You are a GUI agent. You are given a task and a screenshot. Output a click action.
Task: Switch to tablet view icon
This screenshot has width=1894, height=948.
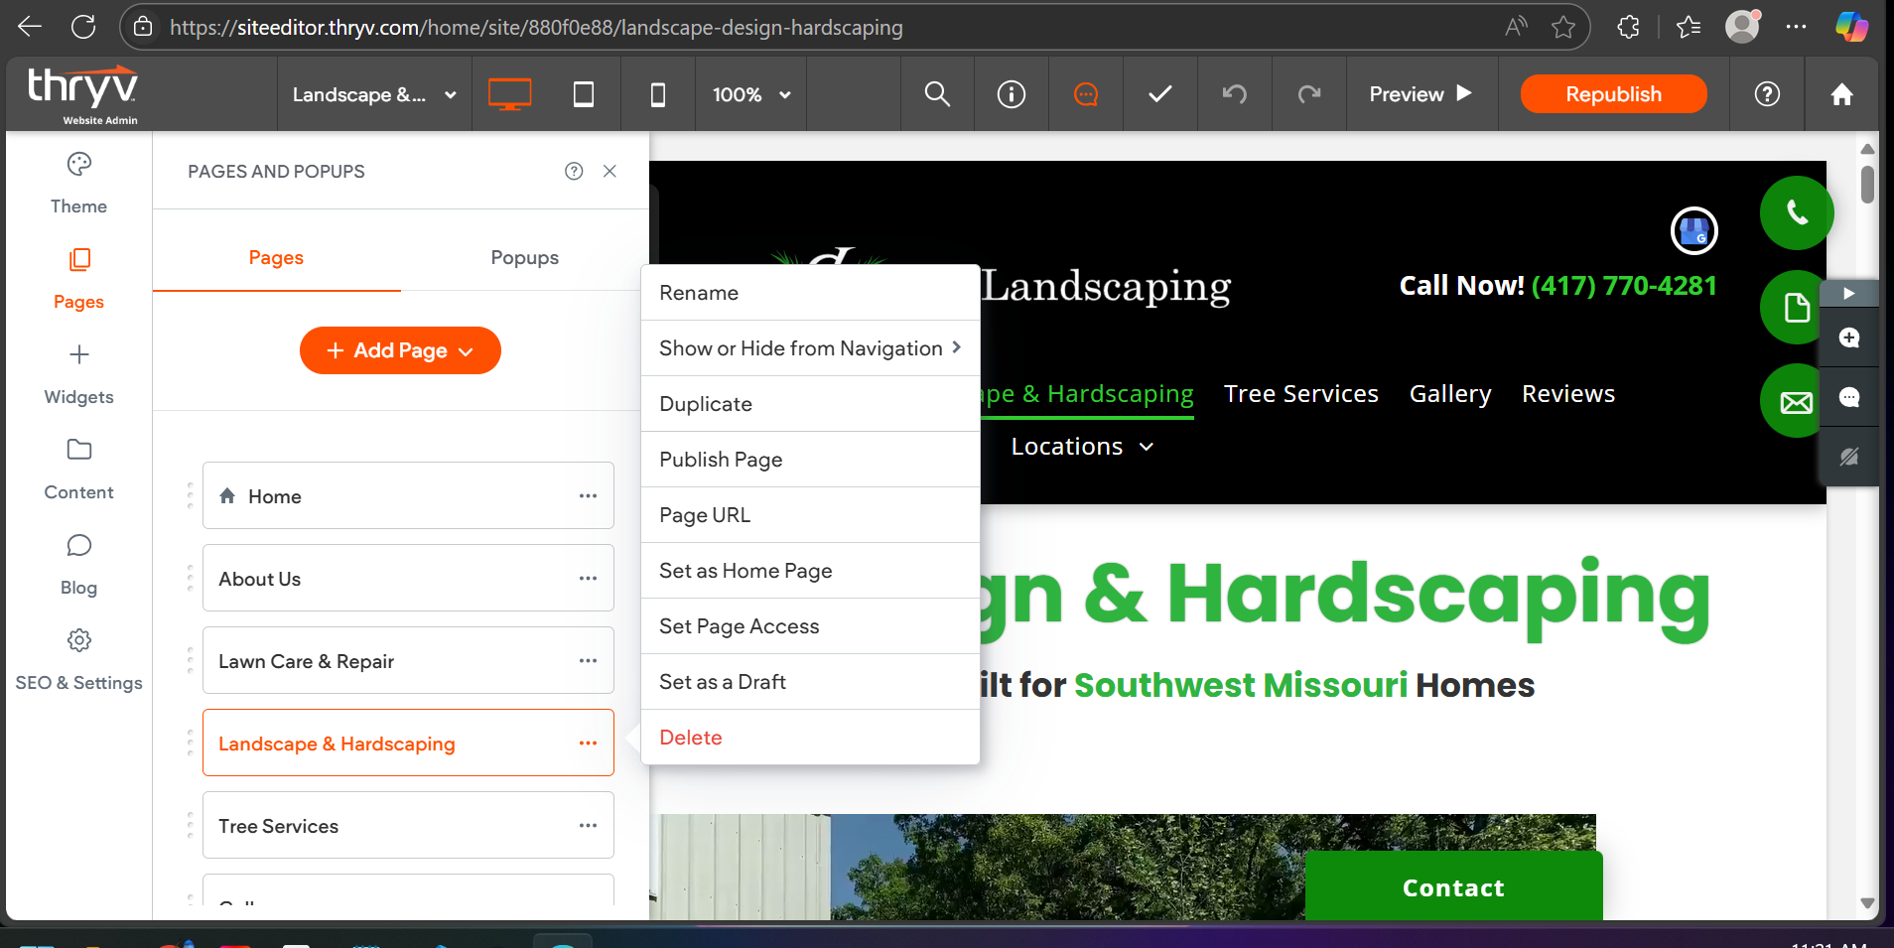click(x=584, y=94)
